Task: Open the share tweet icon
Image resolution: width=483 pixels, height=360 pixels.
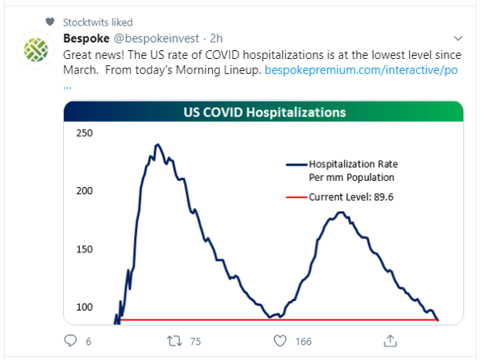Action: (x=390, y=341)
